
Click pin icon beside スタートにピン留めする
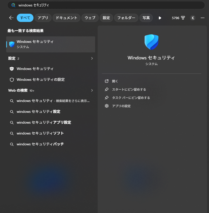(107, 89)
